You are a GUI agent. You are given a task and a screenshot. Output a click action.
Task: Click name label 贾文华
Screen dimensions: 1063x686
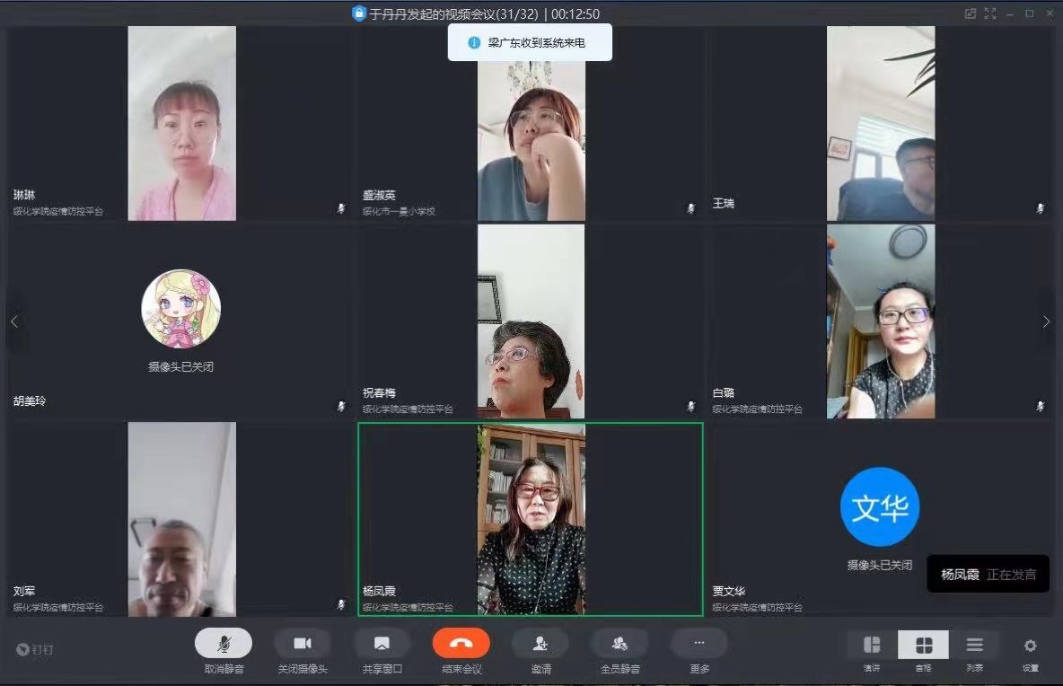pyautogui.click(x=729, y=591)
